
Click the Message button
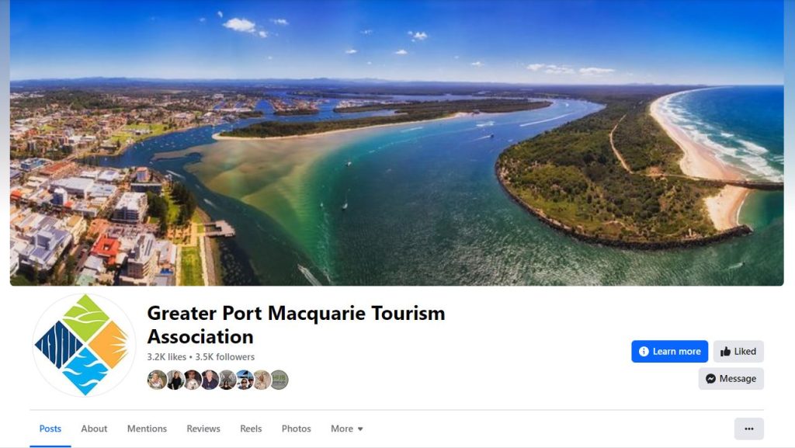pos(731,379)
